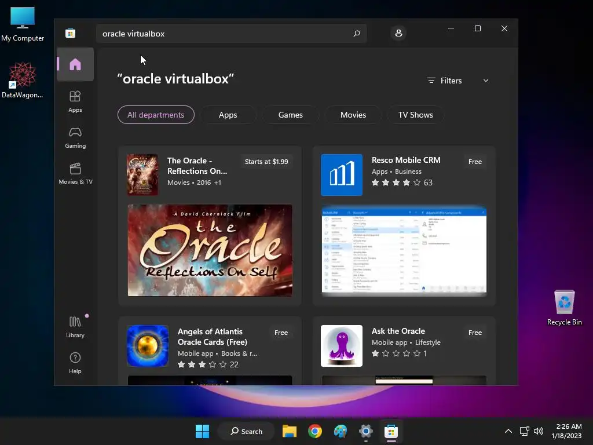This screenshot has width=593, height=445.
Task: Show hidden tray icons chevron
Action: point(508,431)
